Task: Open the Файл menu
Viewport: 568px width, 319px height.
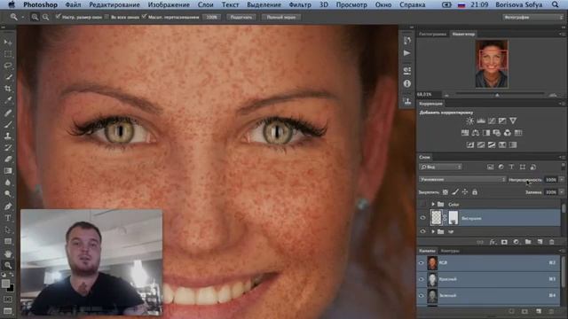Action: 73,4
